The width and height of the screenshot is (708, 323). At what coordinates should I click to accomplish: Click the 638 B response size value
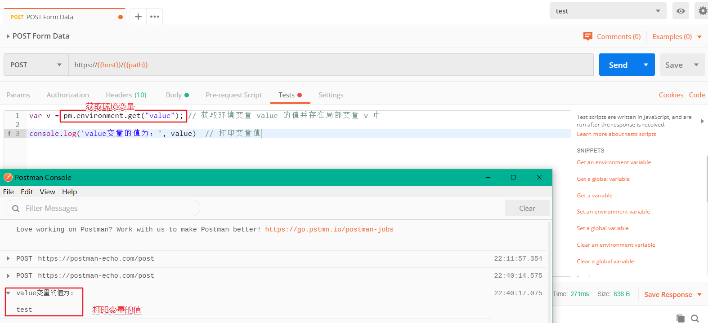622,294
